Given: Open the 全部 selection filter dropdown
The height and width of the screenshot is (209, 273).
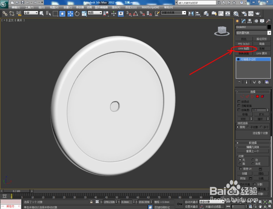Looking at the screenshot, I should point(31,13).
